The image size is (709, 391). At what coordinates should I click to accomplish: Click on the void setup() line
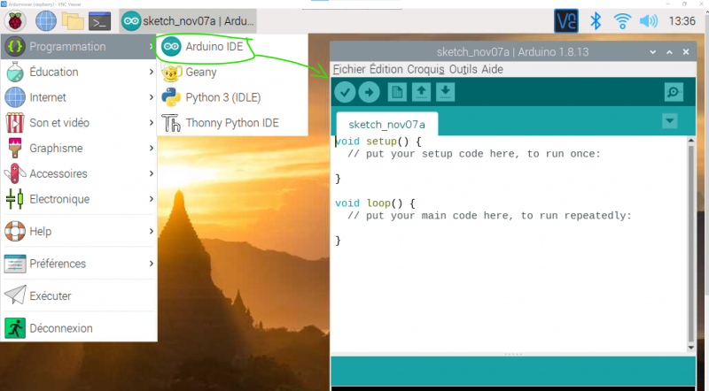(378, 142)
